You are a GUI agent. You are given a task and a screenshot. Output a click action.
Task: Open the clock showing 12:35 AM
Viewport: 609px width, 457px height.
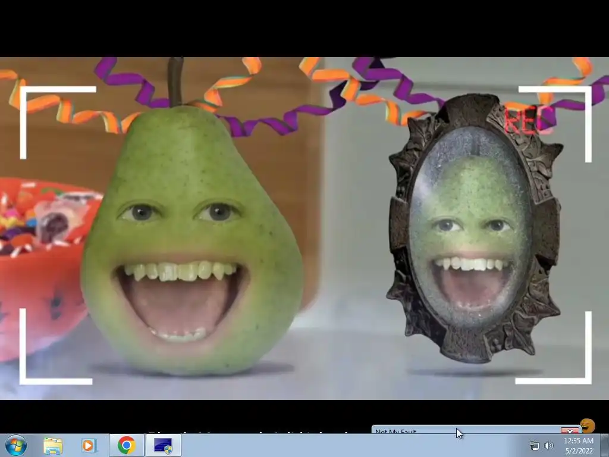tap(578, 446)
